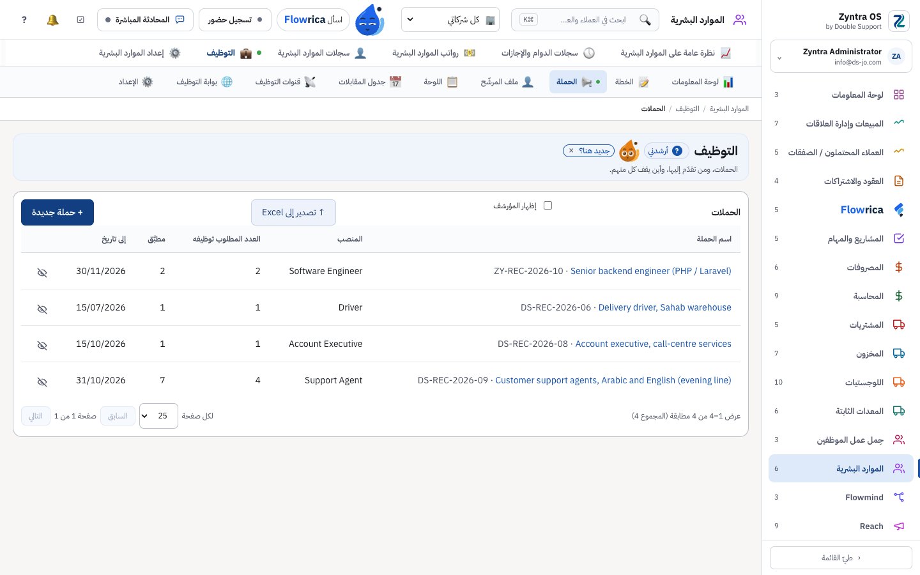920x575 pixels.
Task: Click the Flowrica water-drop mascot icon
Action: point(369,20)
